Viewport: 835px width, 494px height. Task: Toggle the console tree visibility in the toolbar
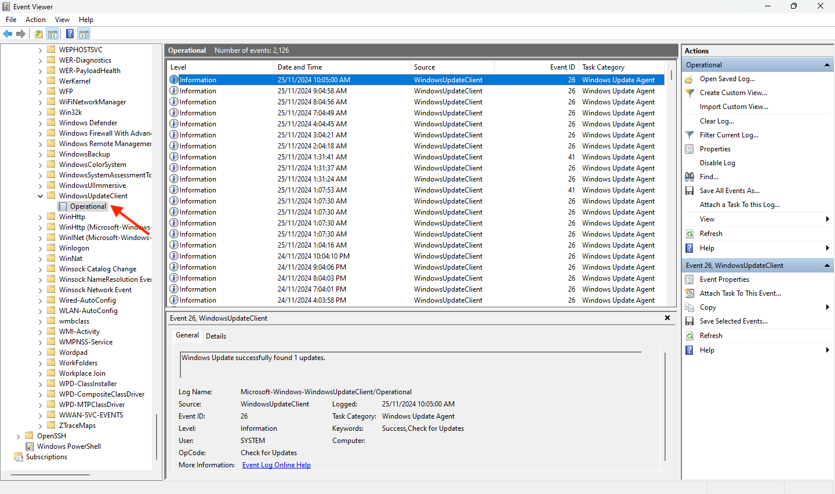pos(53,34)
